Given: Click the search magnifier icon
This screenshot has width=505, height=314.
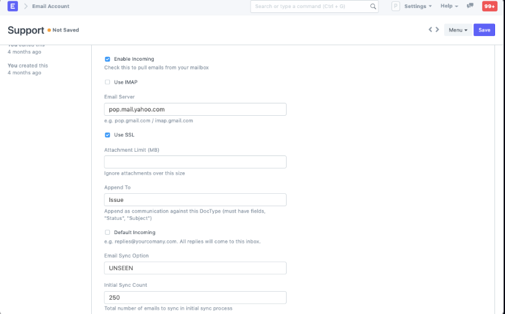Looking at the screenshot, I should [x=373, y=6].
